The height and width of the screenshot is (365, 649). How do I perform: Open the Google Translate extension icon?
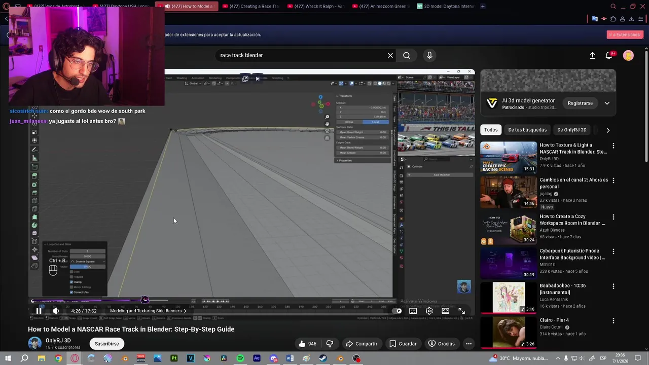[x=595, y=19]
